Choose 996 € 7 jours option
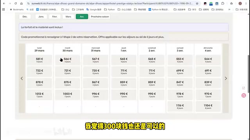 tap(95, 95)
